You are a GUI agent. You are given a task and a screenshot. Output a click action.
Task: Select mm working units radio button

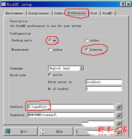(x=50, y=40)
